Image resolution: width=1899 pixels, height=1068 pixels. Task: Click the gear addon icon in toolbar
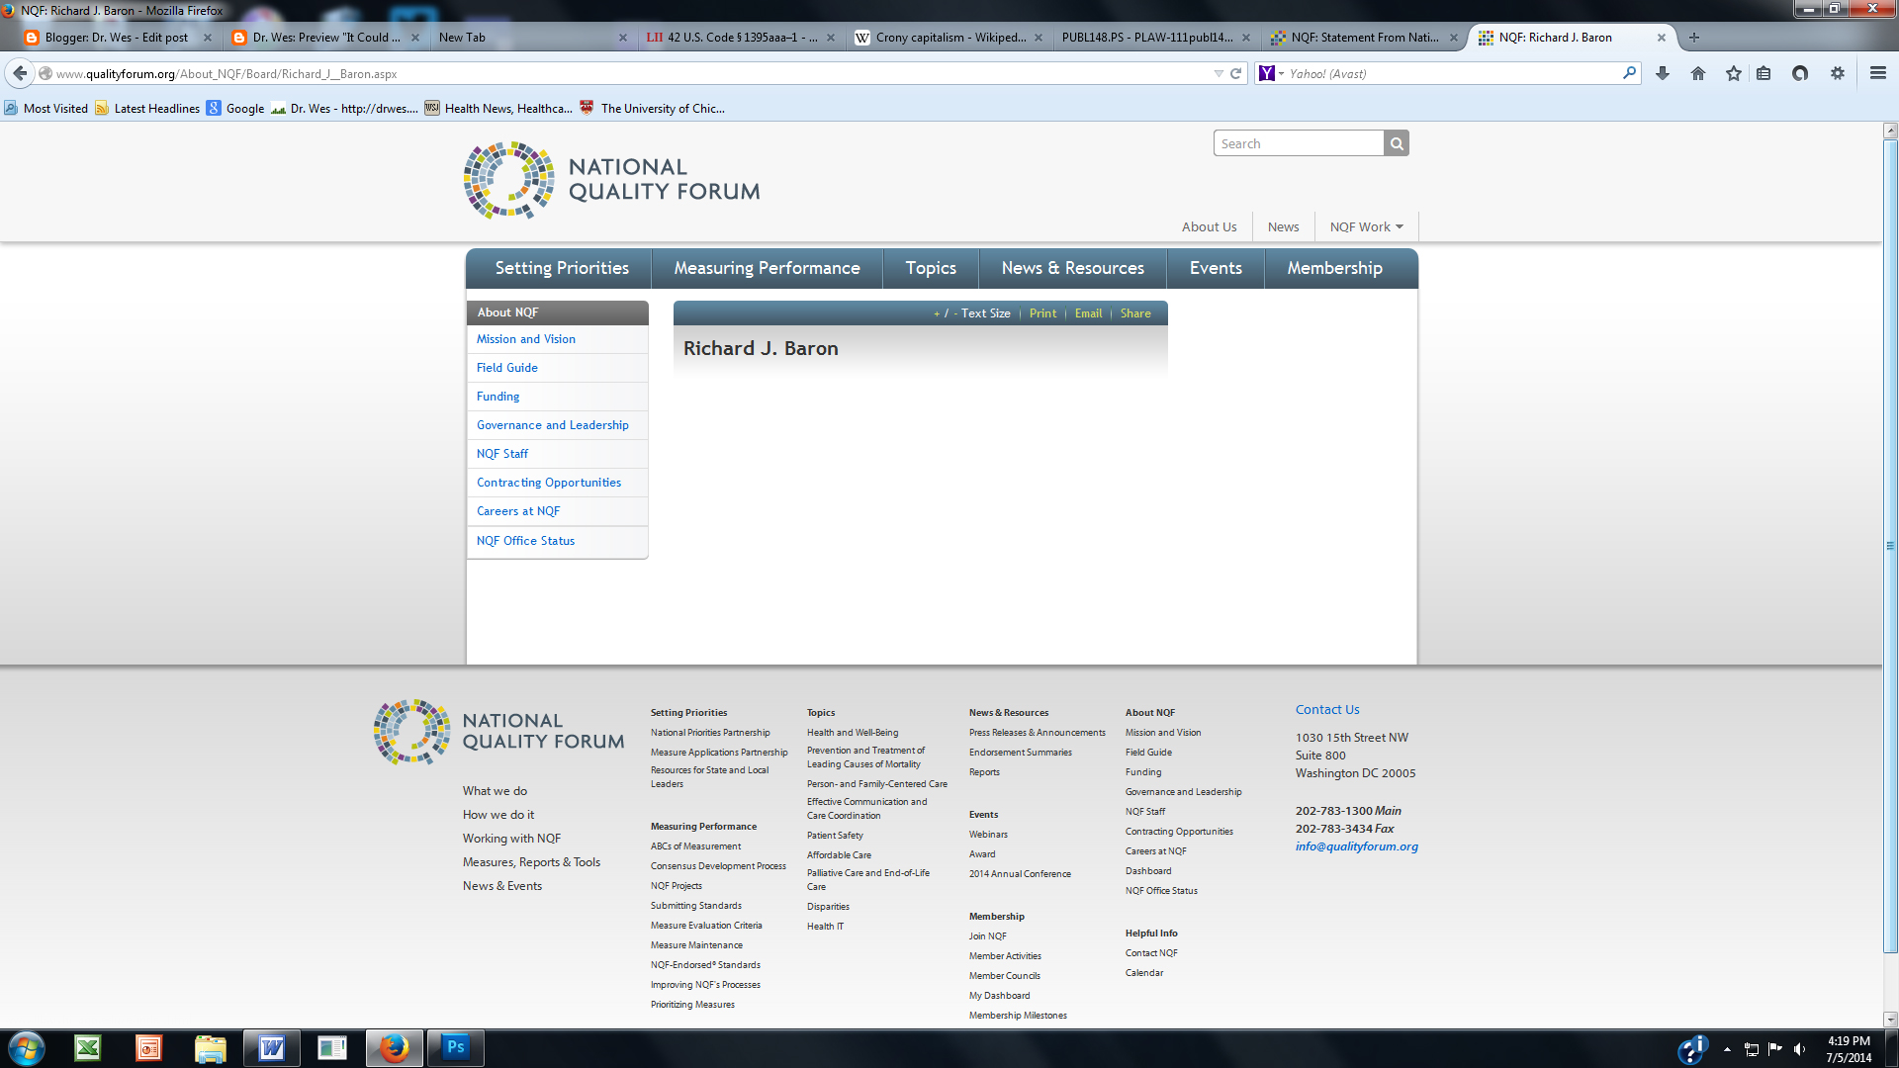click(x=1838, y=73)
